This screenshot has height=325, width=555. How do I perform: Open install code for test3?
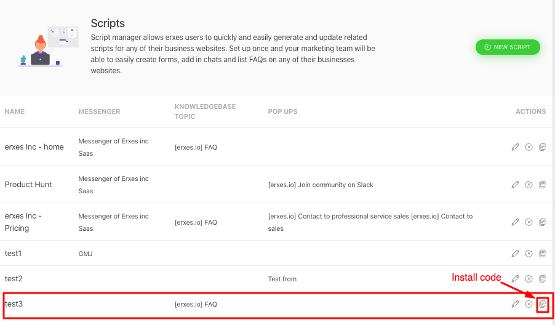[x=542, y=304]
